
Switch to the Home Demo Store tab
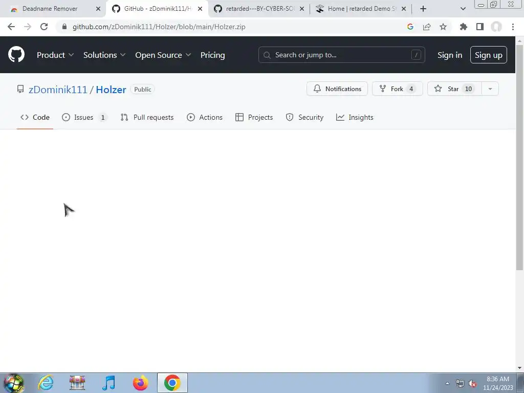tap(361, 9)
